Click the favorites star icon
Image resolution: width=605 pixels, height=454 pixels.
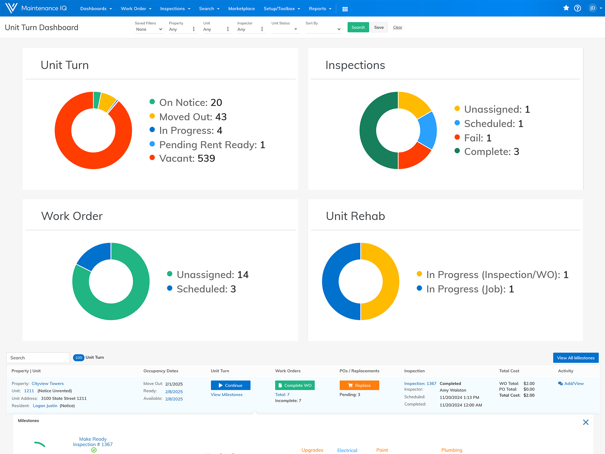[566, 8]
